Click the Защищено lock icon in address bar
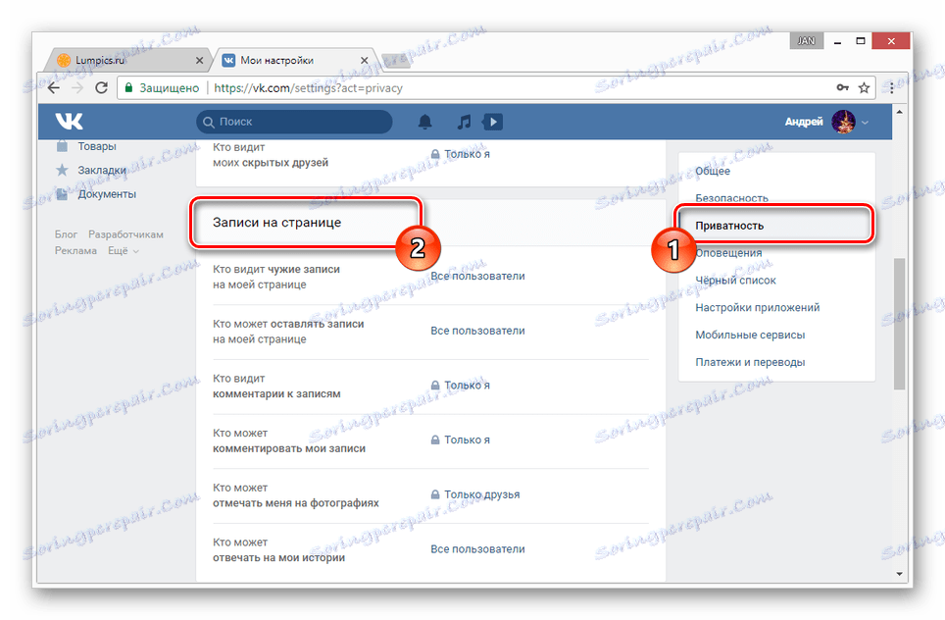945x620 pixels. 128,87
